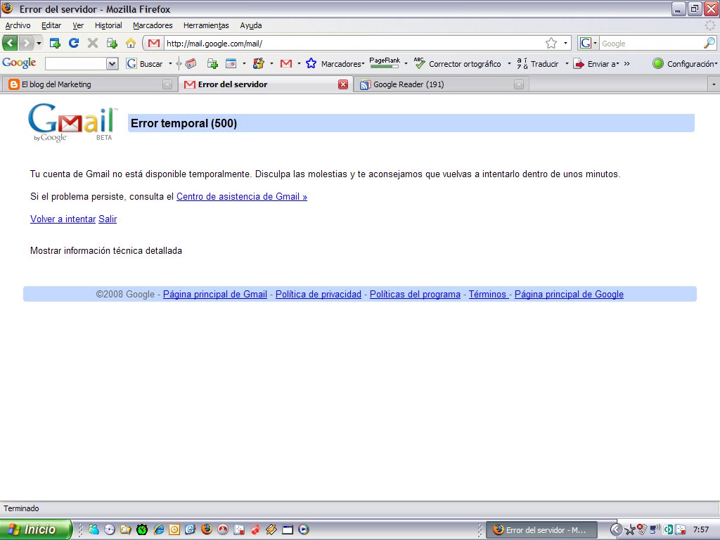Open the Windows Inicio start button
The image size is (720, 540).
click(x=36, y=529)
